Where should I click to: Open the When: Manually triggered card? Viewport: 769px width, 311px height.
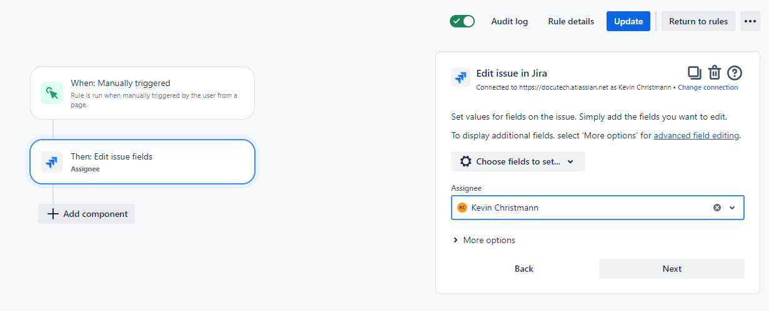click(x=142, y=93)
